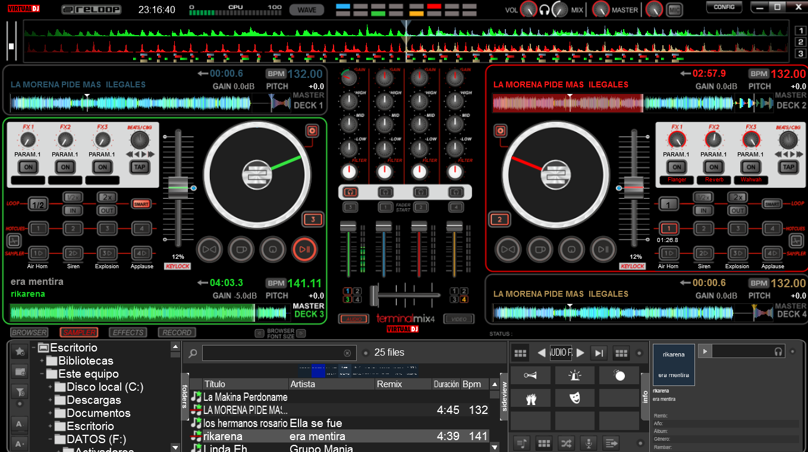Click TAP button on the left deck

pos(139,167)
